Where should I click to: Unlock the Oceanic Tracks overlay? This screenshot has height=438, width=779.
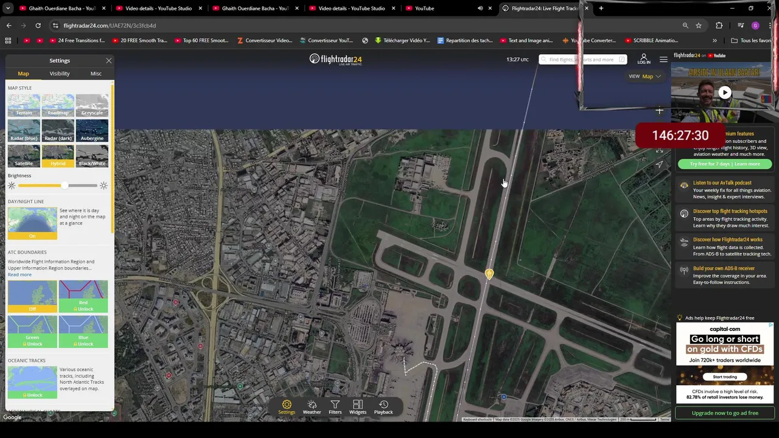point(32,382)
